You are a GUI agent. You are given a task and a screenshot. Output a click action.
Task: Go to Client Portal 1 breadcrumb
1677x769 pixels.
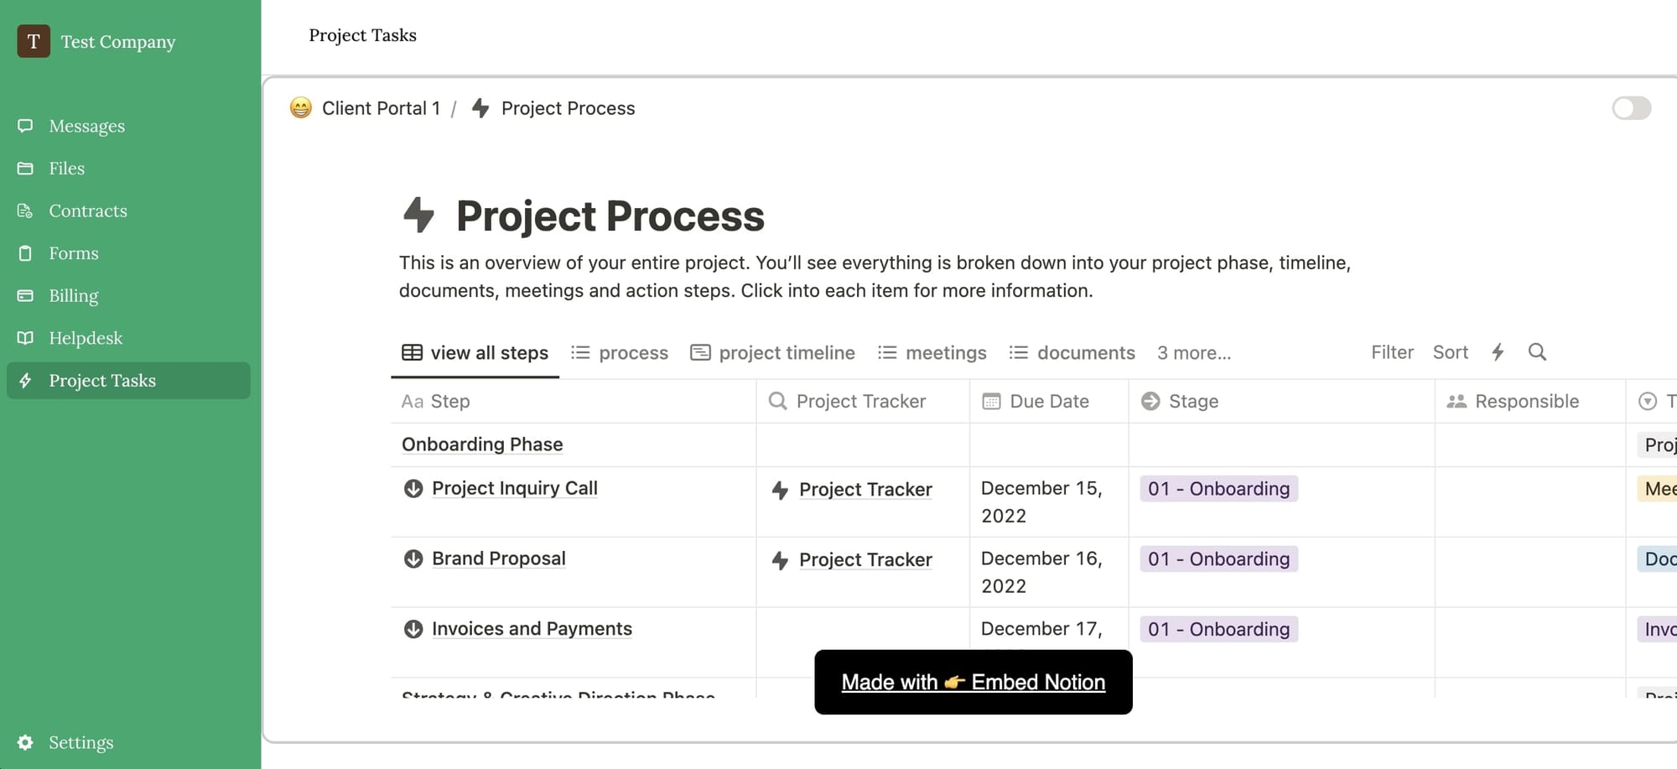[380, 108]
